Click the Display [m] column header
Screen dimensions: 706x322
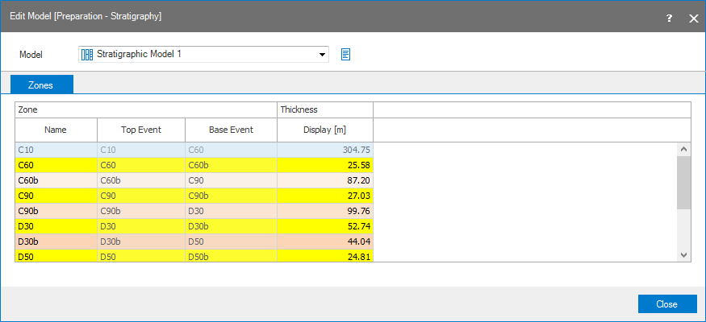(324, 130)
